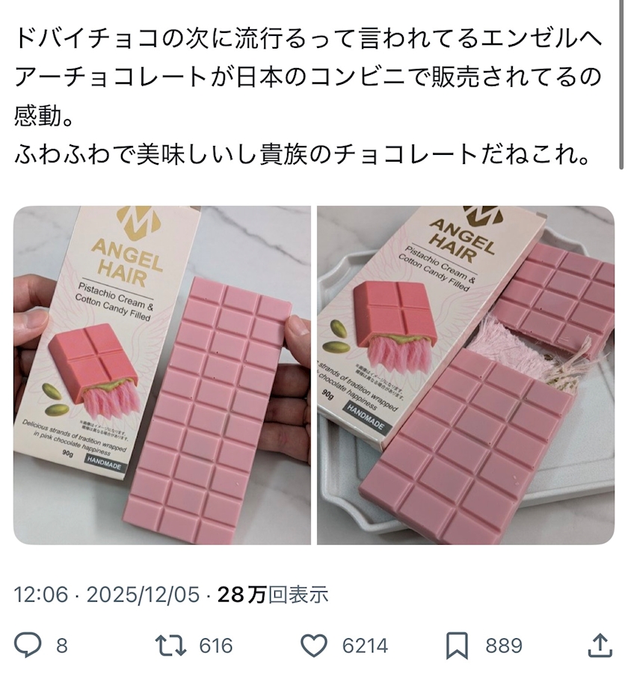Click the last text line starting with ふわふわで

coord(303,155)
